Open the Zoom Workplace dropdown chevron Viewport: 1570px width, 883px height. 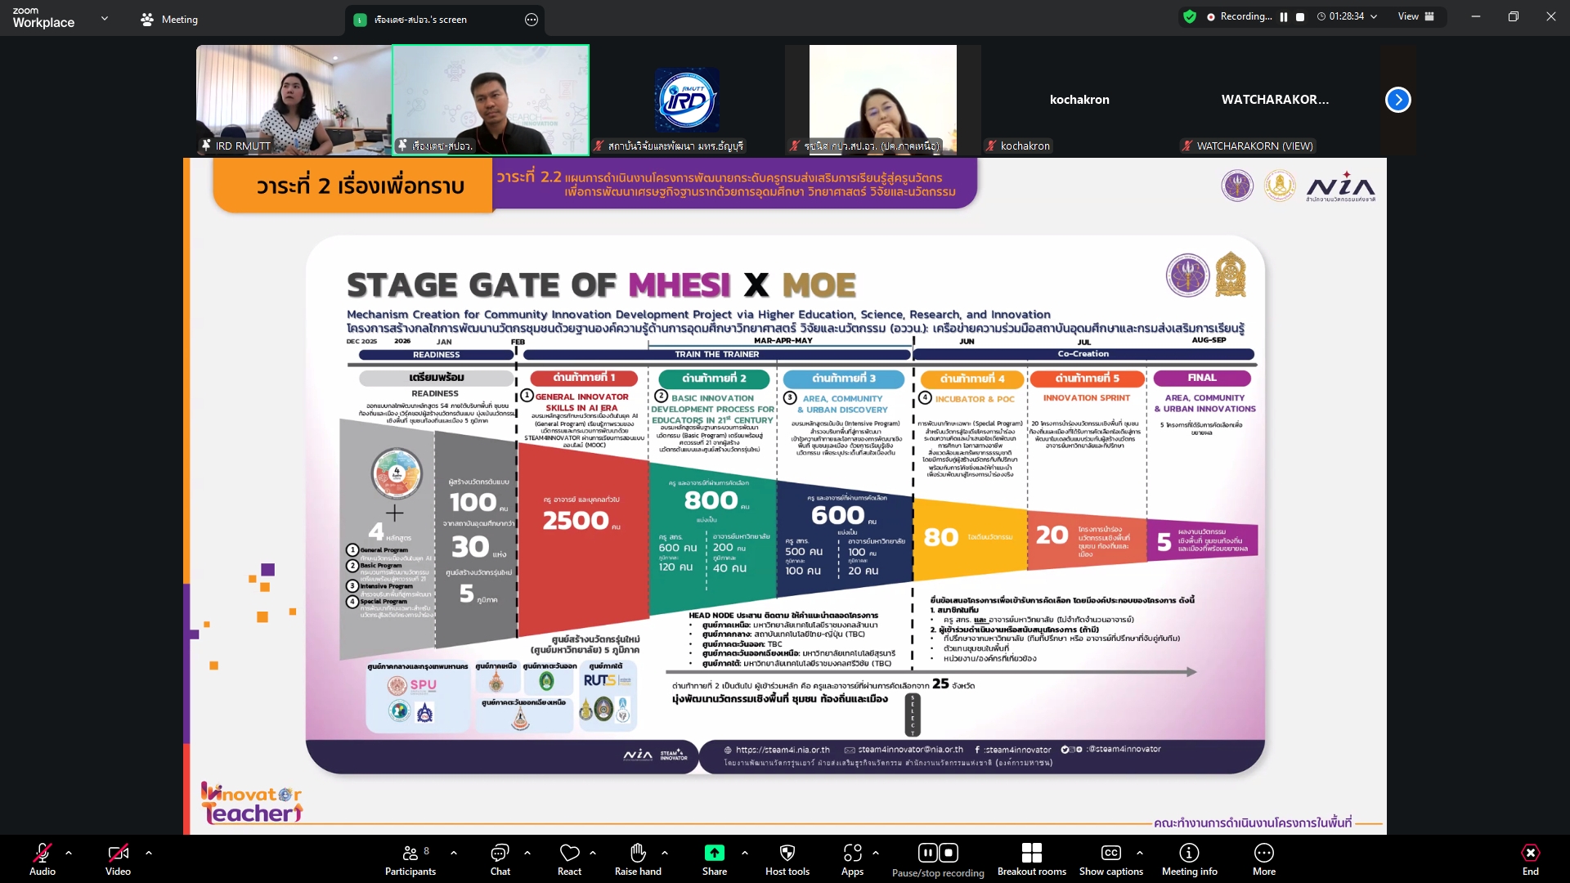tap(105, 18)
